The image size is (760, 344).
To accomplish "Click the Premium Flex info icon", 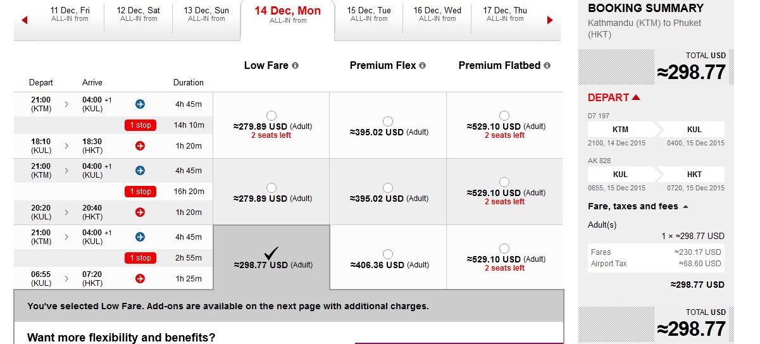I will 423,66.
